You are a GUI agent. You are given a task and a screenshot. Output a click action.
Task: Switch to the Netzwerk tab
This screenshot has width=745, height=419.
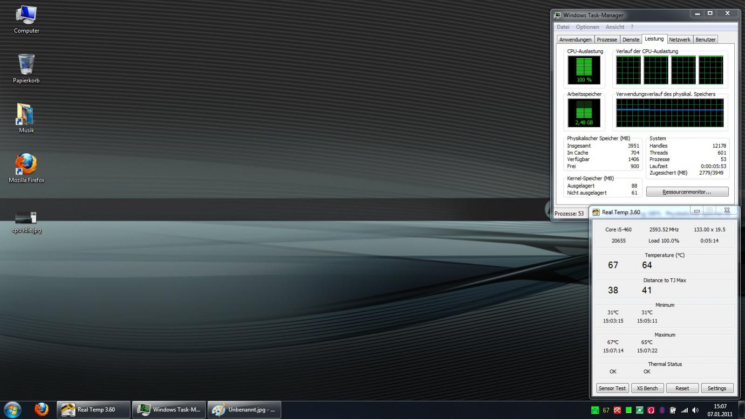[680, 40]
